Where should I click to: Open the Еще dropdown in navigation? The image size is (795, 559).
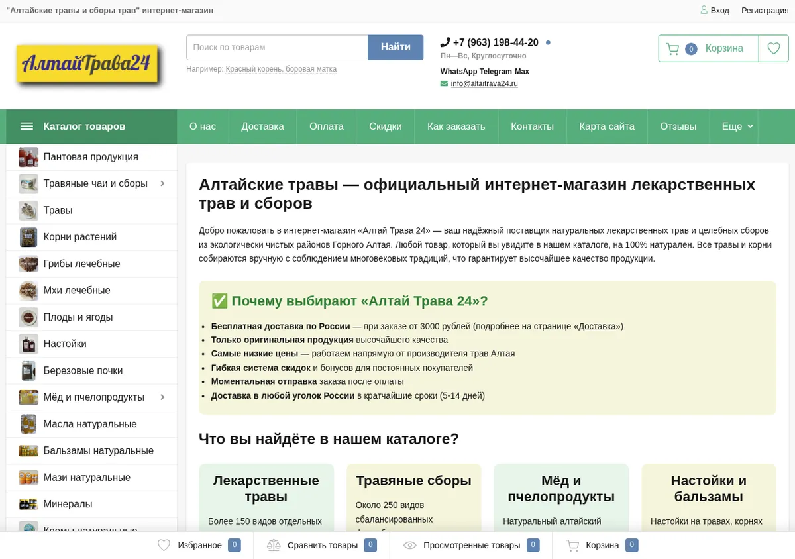[737, 127]
